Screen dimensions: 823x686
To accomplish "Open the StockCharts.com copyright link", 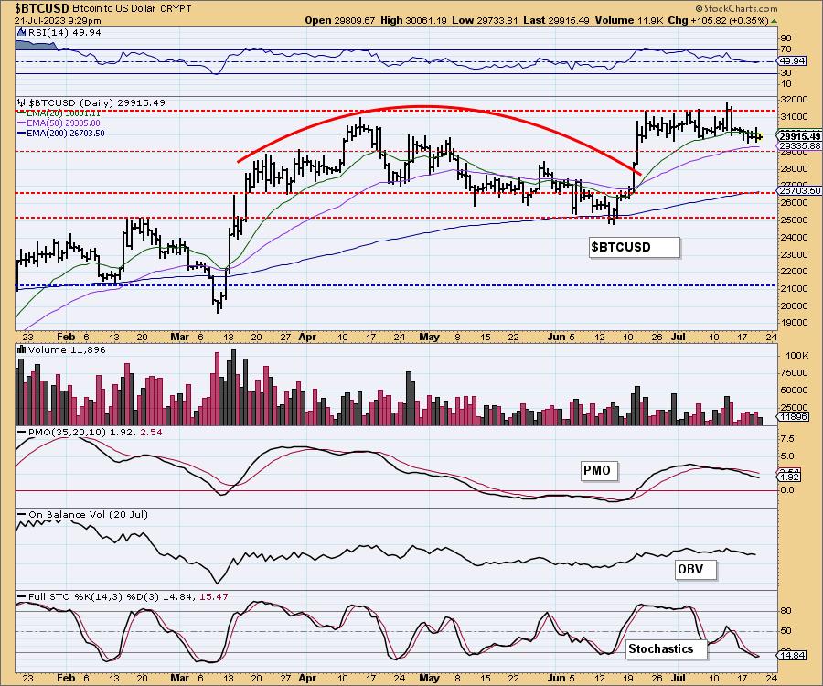I will click(x=736, y=8).
